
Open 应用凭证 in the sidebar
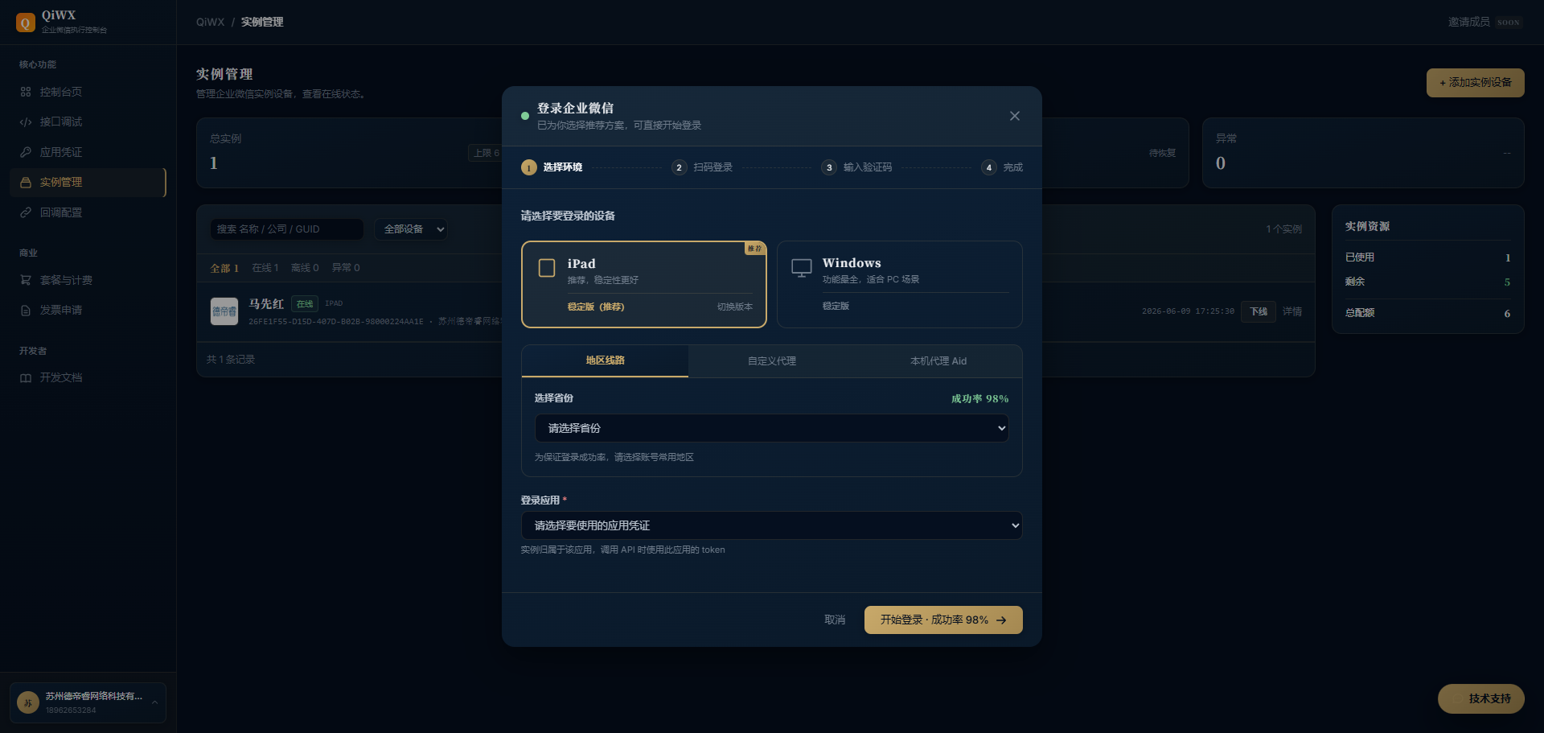click(x=88, y=152)
